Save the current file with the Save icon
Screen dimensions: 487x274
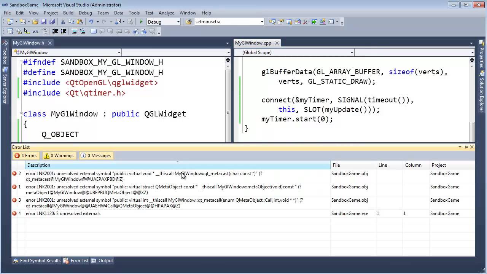pyautogui.click(x=44, y=22)
